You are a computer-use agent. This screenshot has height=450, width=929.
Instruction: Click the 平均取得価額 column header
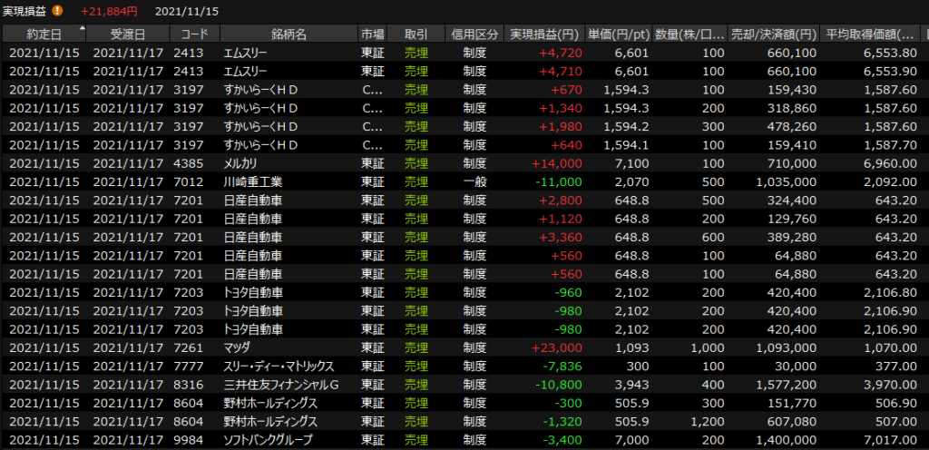click(x=871, y=34)
